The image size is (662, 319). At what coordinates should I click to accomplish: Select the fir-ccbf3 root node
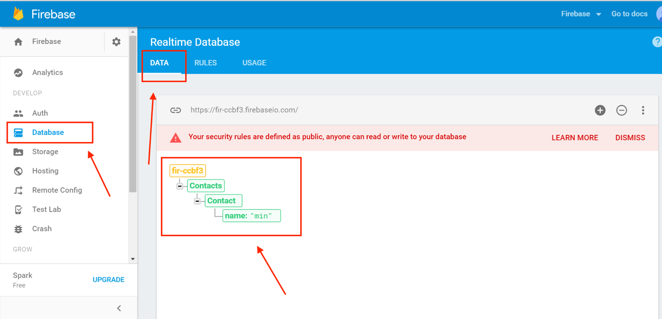[187, 171]
